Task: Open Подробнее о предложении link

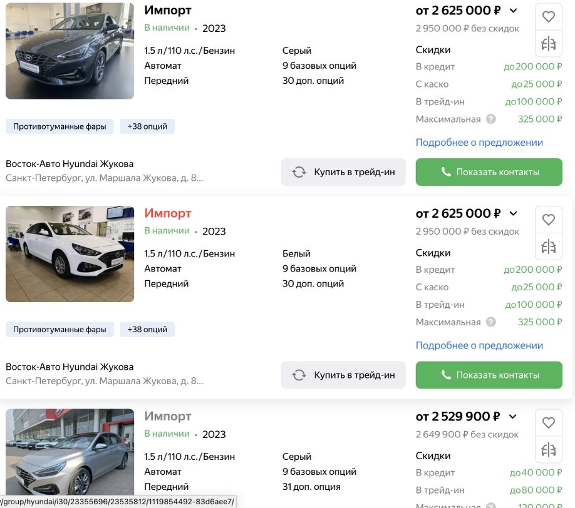Action: [x=479, y=143]
